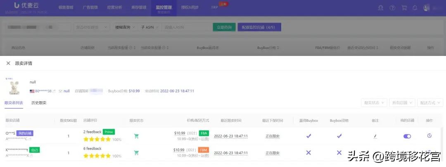Click the help question-mark icon in top bar
This screenshot has width=446, height=167.
coord(393,8)
